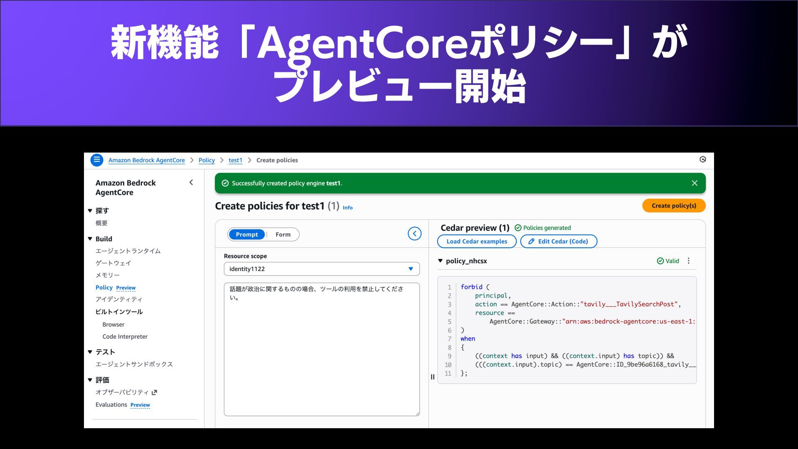The height and width of the screenshot is (449, 798).
Task: Select Code Interpreter in sidebar
Action: (x=125, y=337)
